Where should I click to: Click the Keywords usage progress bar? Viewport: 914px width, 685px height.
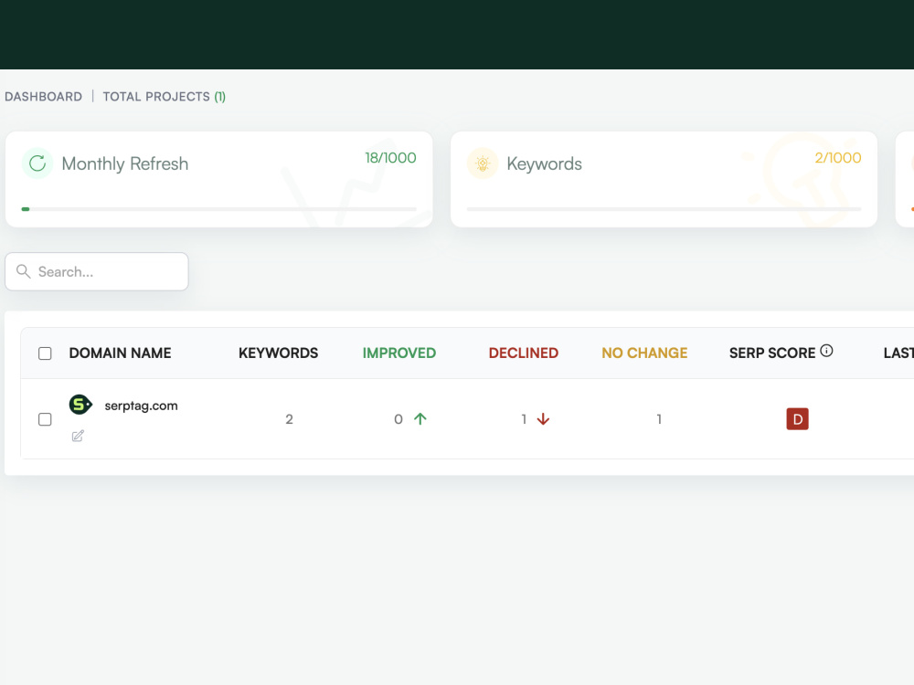664,209
